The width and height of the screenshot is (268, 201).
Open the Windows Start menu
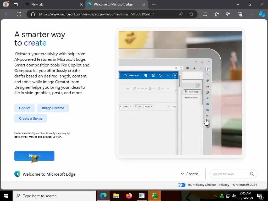click(6, 196)
